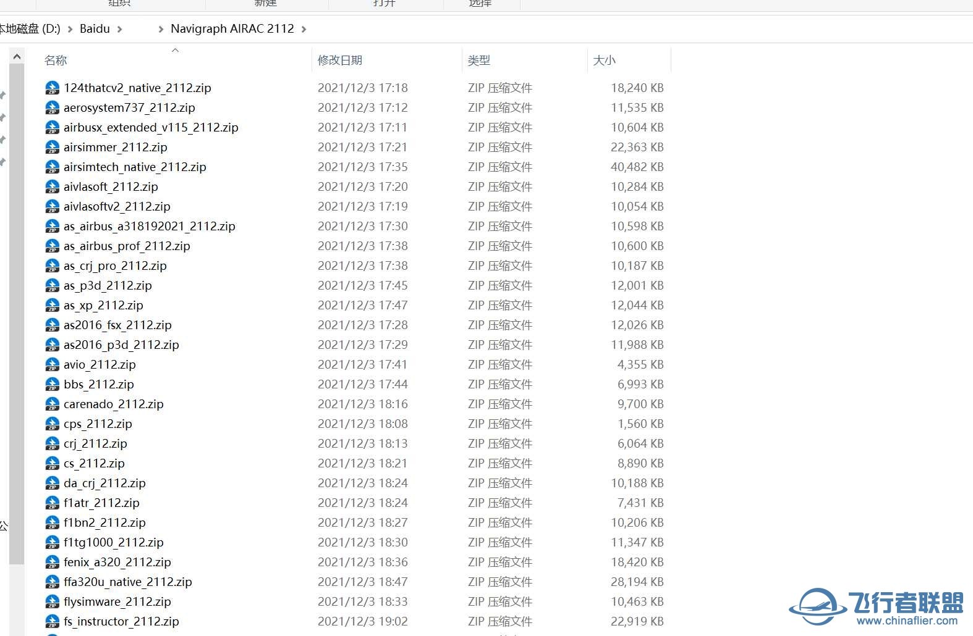
Task: Click zip icon of as2016_fsx_2112.zip
Action: click(x=53, y=325)
